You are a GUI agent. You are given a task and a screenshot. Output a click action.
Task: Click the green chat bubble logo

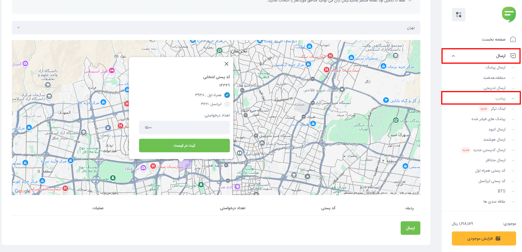click(509, 14)
